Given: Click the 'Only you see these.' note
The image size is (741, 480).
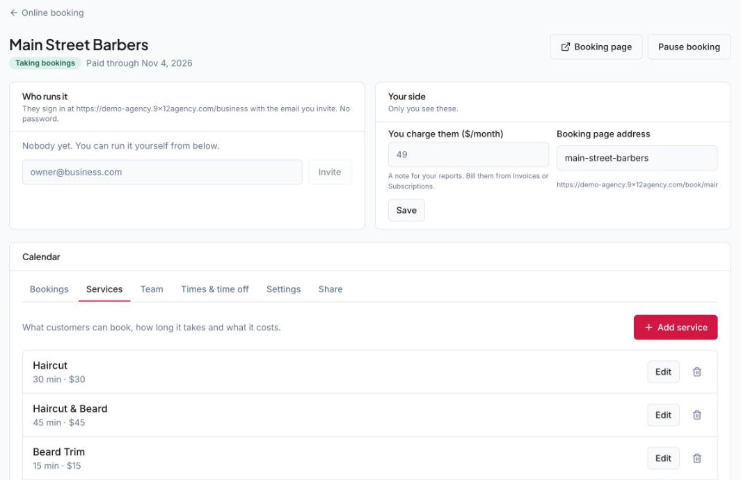Looking at the screenshot, I should point(423,109).
